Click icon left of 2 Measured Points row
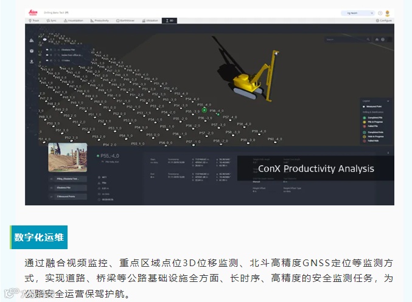This screenshot has width=412, height=302. pos(51,196)
